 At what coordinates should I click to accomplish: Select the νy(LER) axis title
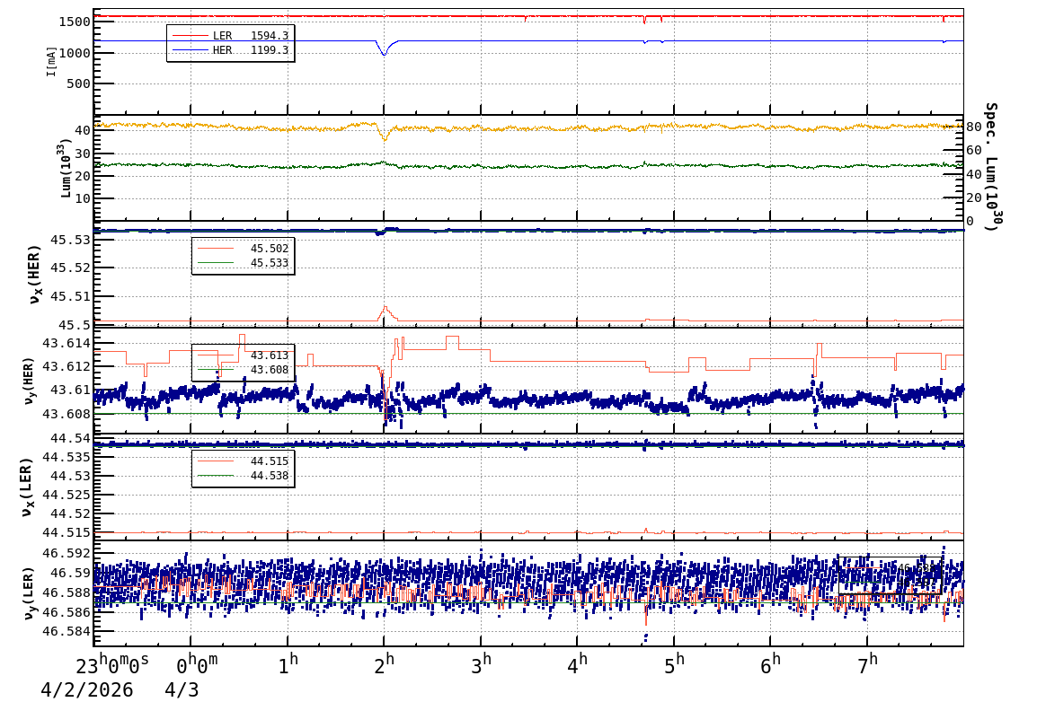click(30, 593)
